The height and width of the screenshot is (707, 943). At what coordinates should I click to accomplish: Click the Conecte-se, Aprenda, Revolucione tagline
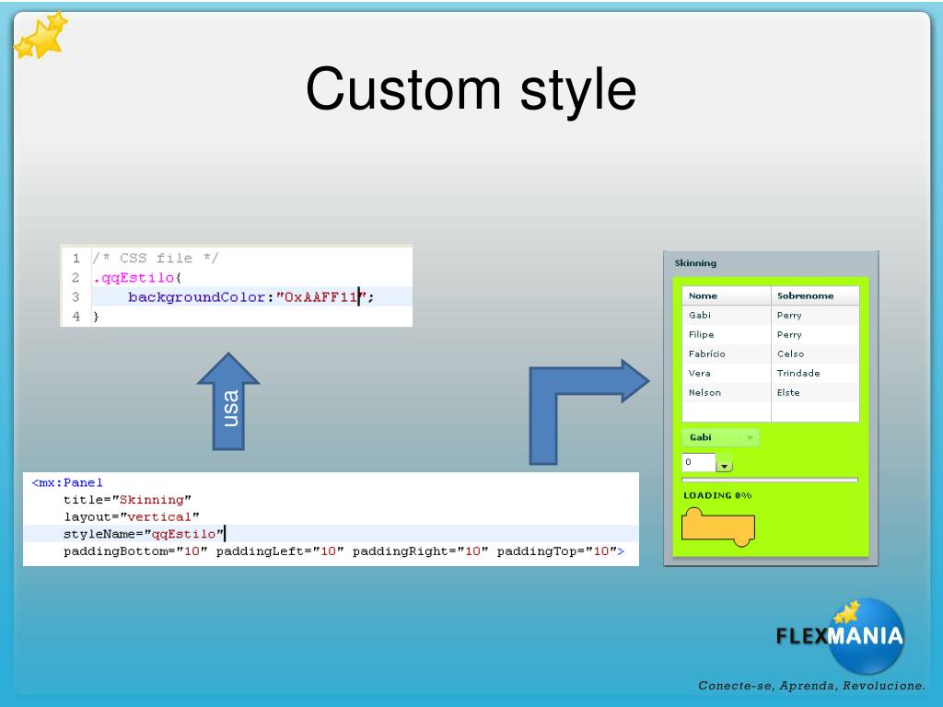[811, 686]
